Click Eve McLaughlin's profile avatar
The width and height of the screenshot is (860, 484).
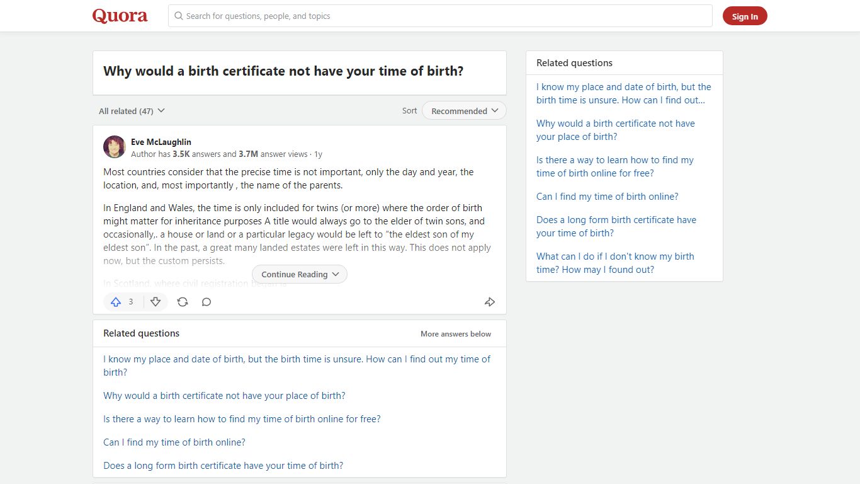[x=115, y=147]
